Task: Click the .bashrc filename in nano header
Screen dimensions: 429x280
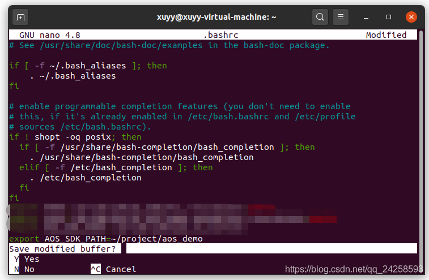Action: [221, 35]
